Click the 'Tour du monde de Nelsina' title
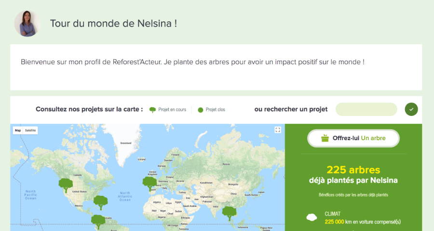434x231 pixels. tap(113, 23)
